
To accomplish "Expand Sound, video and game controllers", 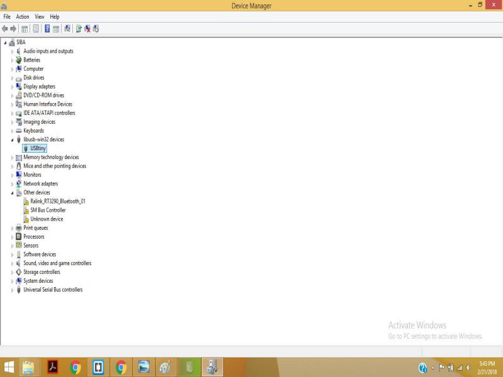I will pyautogui.click(x=12, y=263).
